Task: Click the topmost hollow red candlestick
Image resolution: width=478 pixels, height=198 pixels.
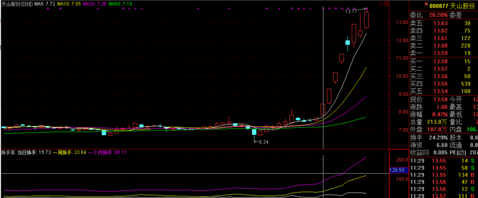Action: pos(366,20)
